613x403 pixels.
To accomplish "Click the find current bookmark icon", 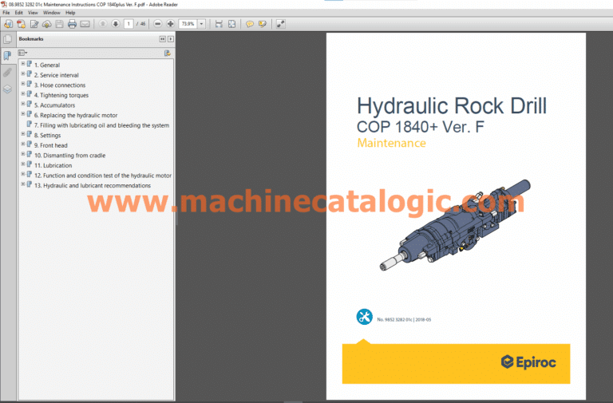I will [x=168, y=53].
